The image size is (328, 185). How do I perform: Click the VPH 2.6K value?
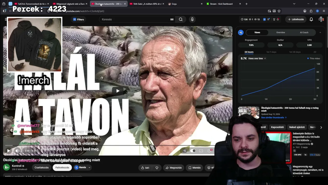(310, 45)
